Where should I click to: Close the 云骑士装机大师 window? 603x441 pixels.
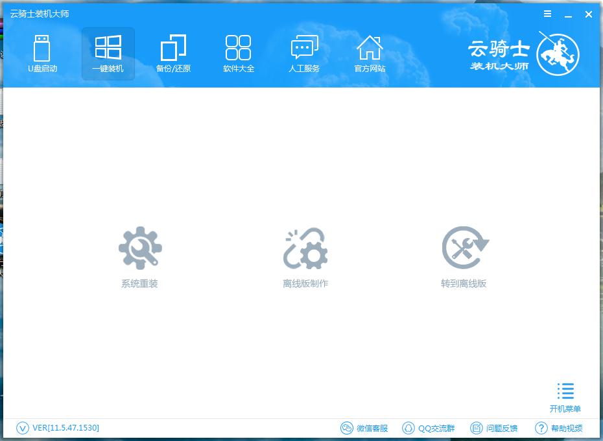pos(588,14)
